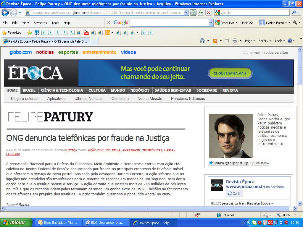
Task: Click the orange icon on the Favorites bar
Action: (107, 33)
